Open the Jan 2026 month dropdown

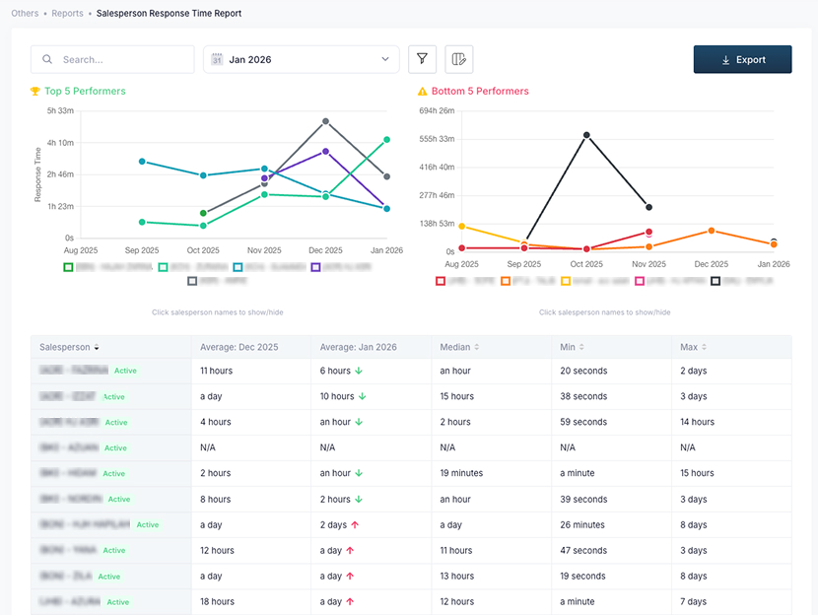point(301,59)
